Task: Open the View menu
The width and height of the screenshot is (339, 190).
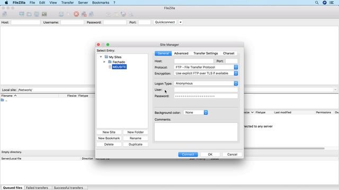Action: [x=53, y=3]
